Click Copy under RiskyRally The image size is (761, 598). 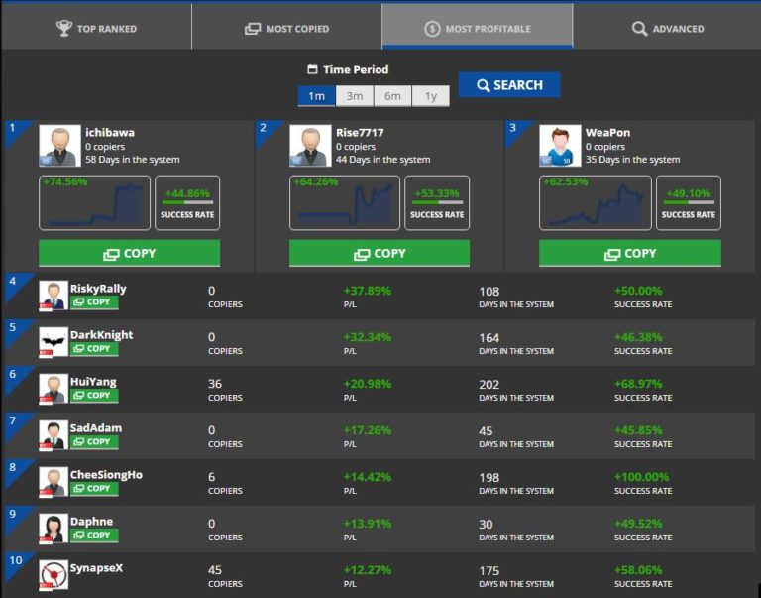94,302
